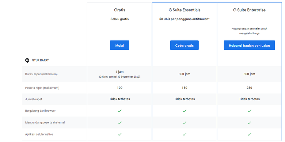Click Essentials checkmark for Aplikasi seluler native

click(184, 134)
